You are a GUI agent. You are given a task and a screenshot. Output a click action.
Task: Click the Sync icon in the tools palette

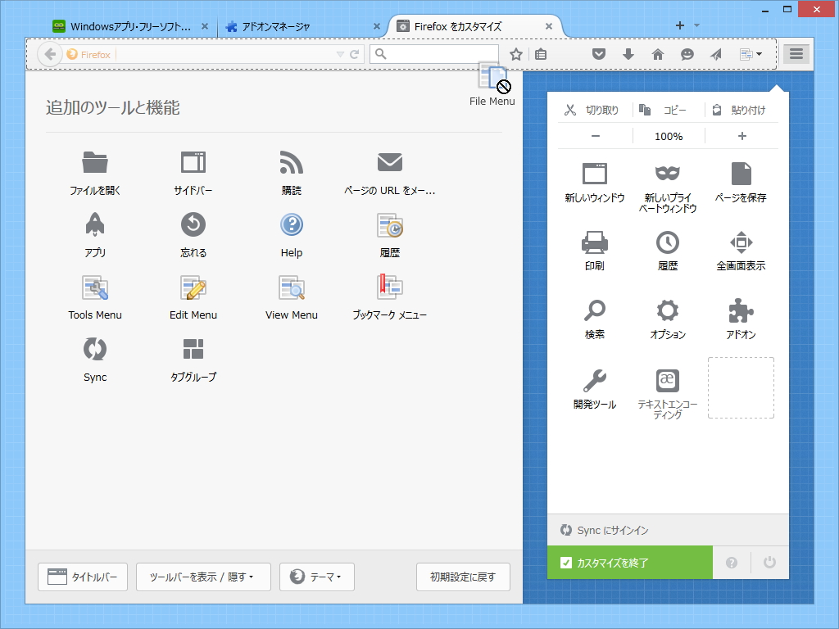pyautogui.click(x=95, y=349)
